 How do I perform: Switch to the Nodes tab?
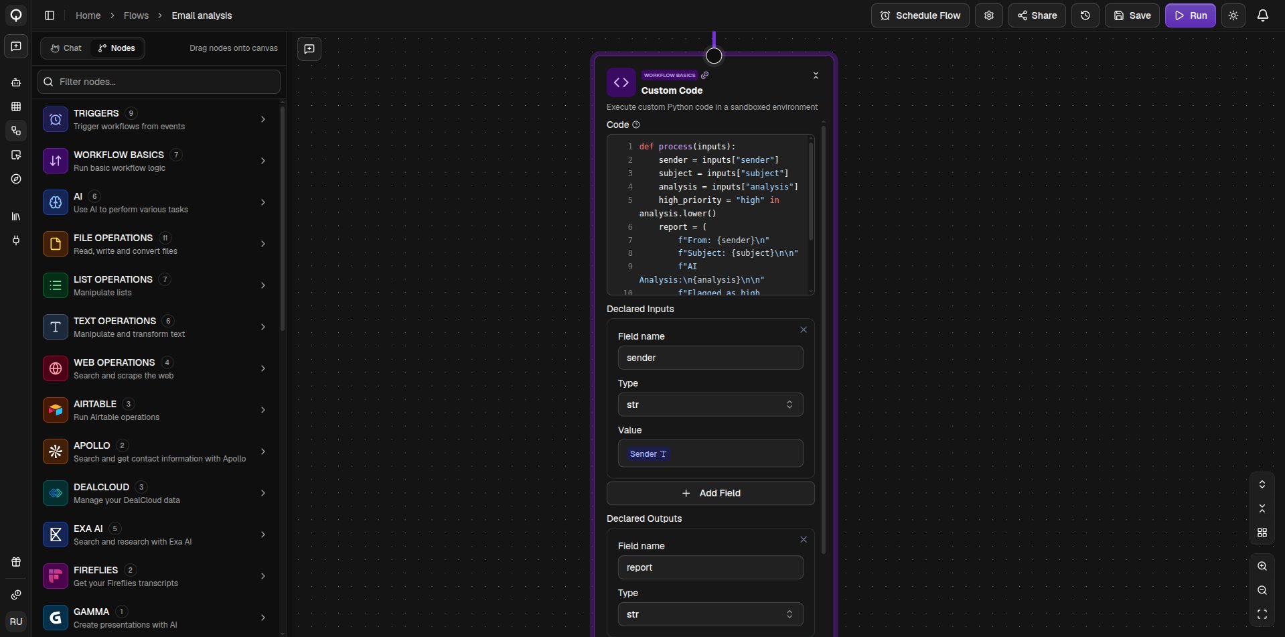117,48
